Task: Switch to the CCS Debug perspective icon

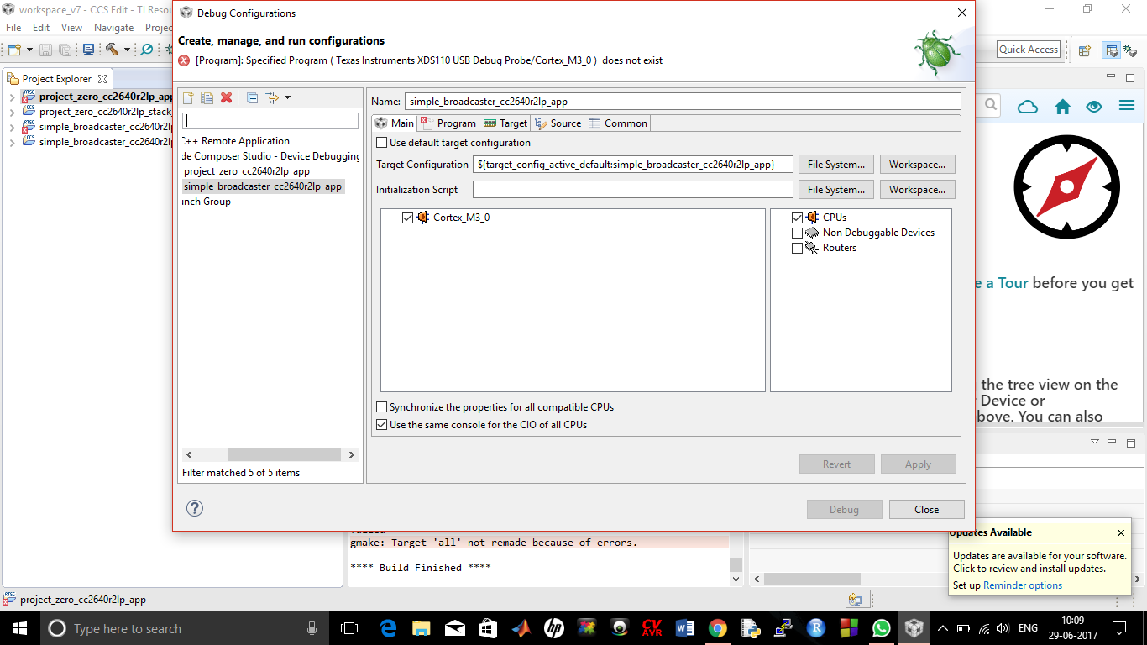Action: [x=1131, y=50]
